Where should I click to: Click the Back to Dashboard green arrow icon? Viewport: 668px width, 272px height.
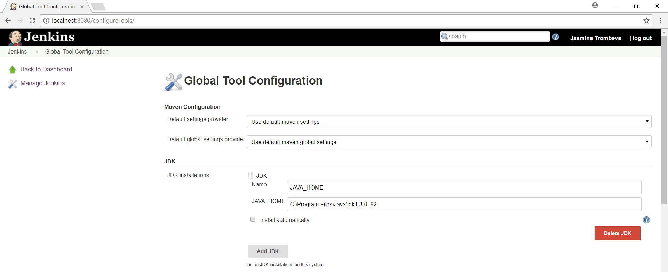pos(13,70)
